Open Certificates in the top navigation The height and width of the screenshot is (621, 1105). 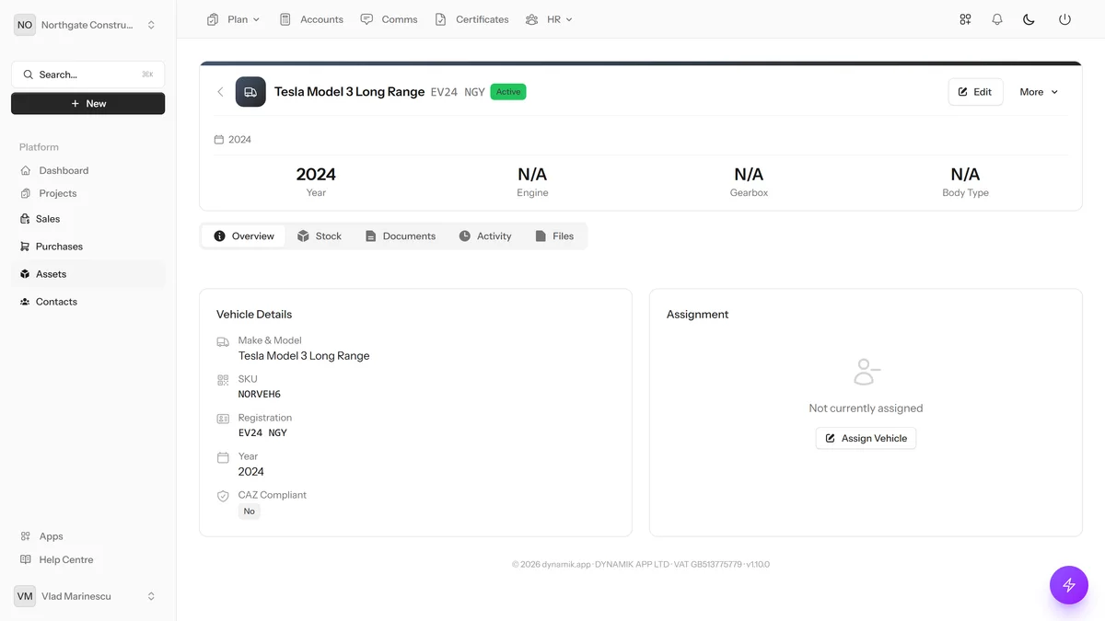coord(471,19)
